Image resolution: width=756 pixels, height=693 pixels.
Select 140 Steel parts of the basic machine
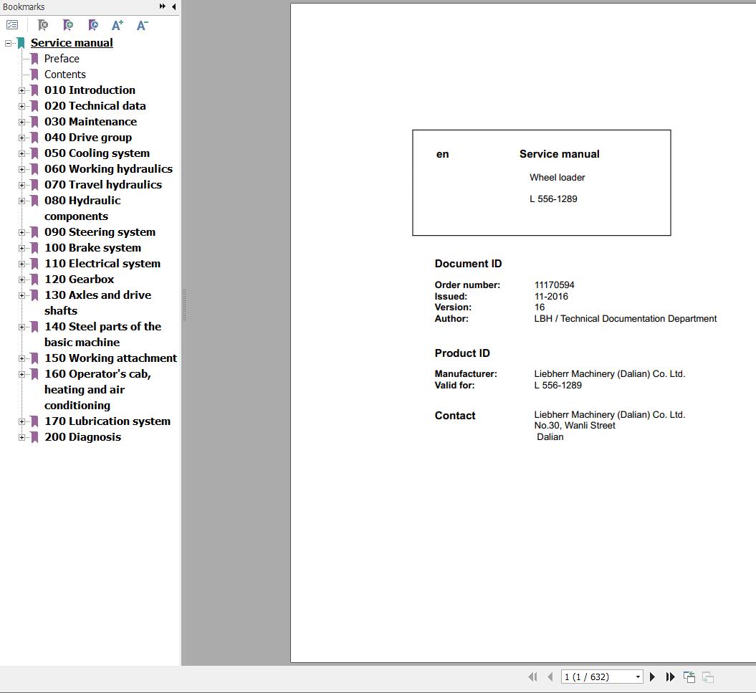pyautogui.click(x=102, y=334)
